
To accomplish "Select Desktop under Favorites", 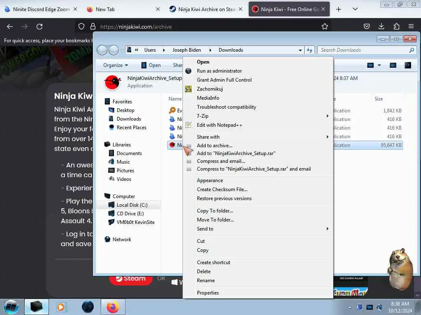I will click(125, 110).
